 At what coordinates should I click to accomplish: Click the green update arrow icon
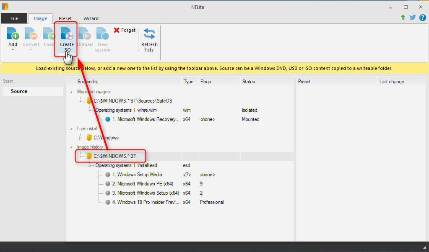tap(403, 18)
